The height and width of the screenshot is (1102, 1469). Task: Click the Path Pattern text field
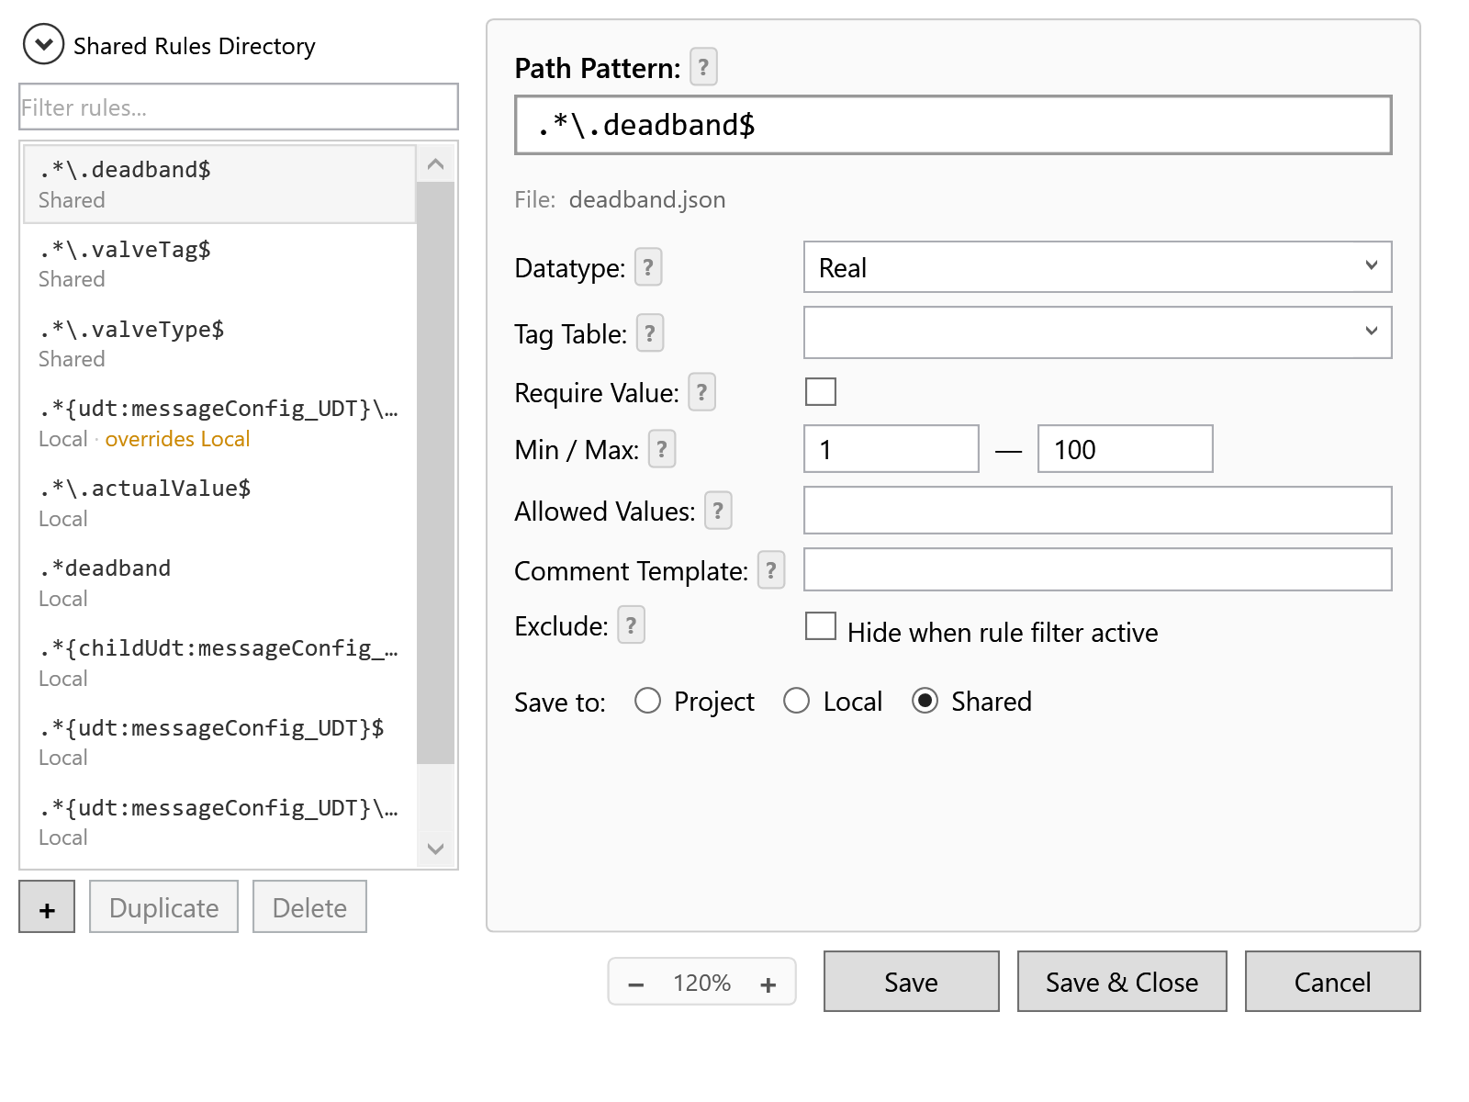pyautogui.click(x=953, y=125)
